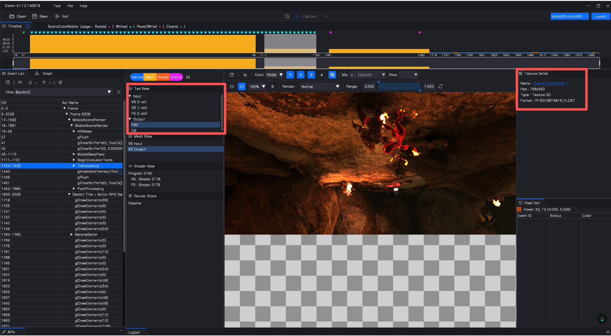This screenshot has width=611, height=336.
Task: Click the actual size 1:1 icon
Action: coord(232,86)
